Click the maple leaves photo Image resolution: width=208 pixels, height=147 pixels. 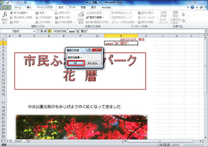point(82,127)
